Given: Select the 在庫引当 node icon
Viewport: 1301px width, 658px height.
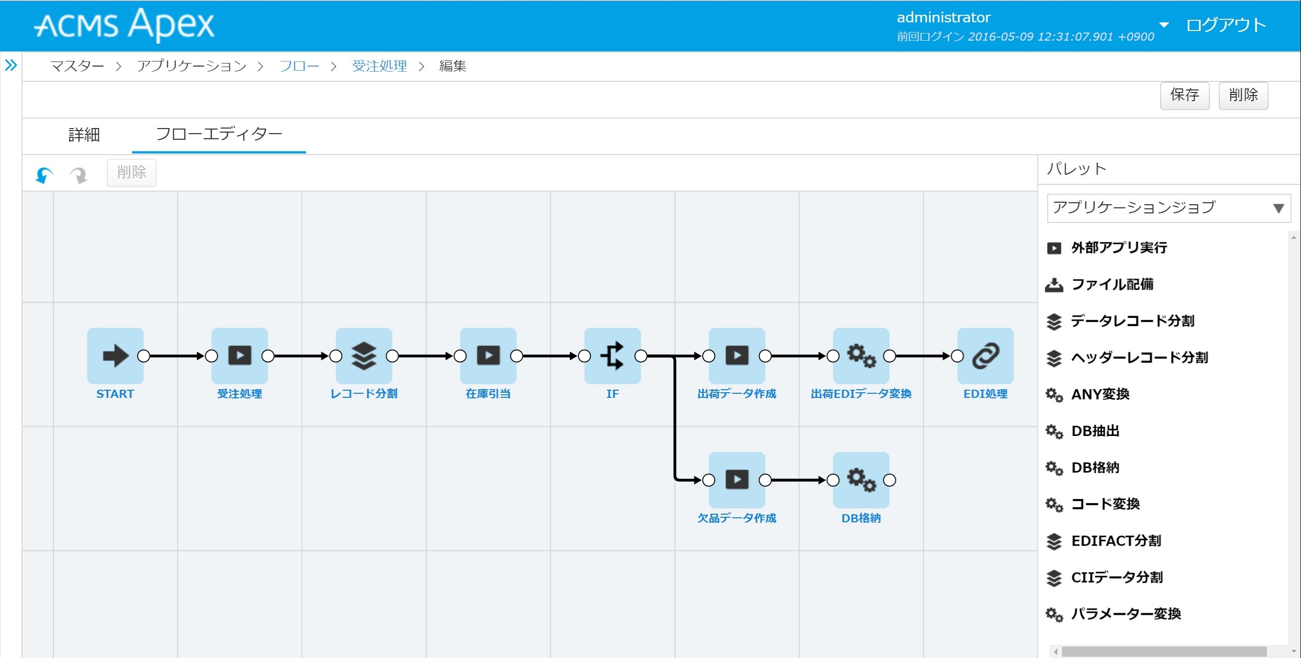Looking at the screenshot, I should [x=488, y=356].
